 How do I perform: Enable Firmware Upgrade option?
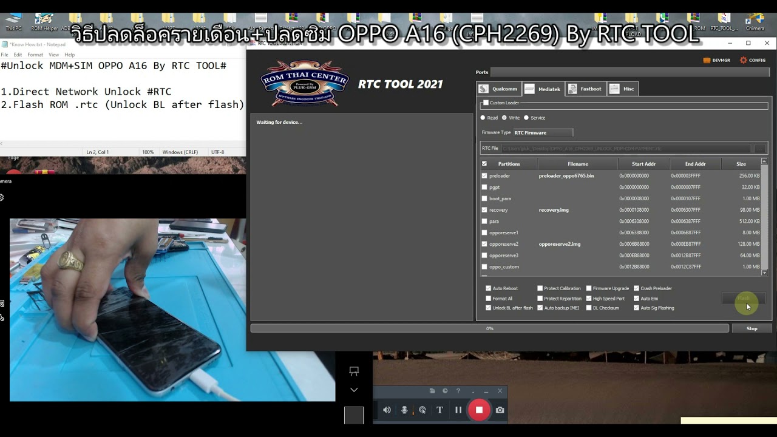click(589, 288)
